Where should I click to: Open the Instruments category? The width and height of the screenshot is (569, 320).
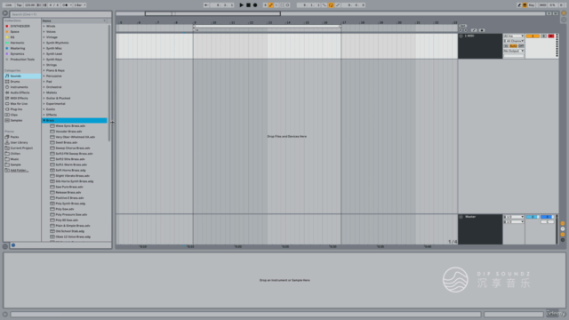(19, 87)
